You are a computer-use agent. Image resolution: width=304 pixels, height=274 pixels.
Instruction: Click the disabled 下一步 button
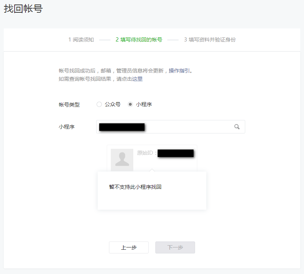[175, 247]
